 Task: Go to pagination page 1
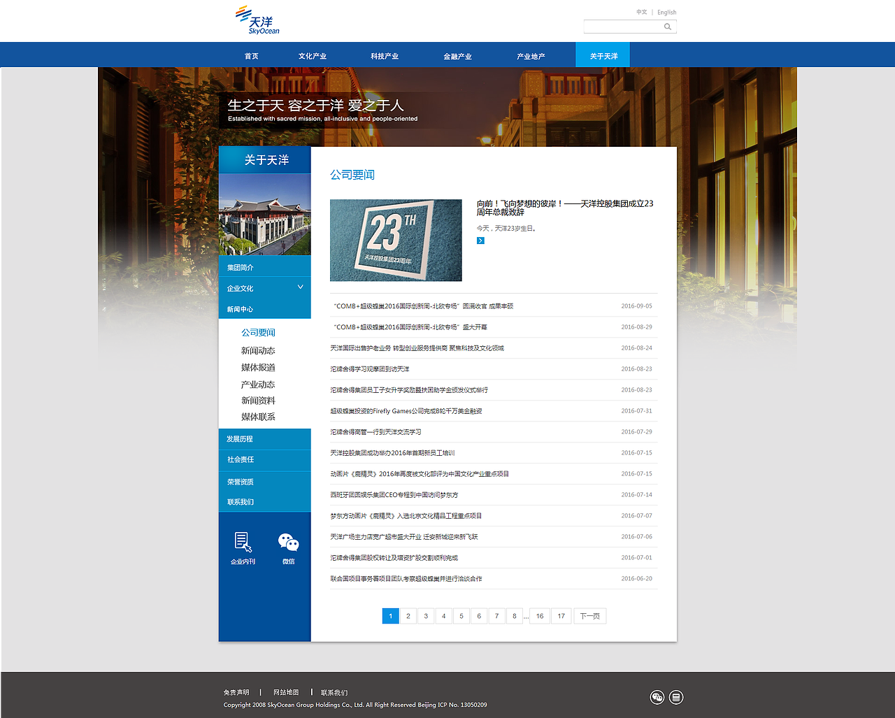tap(390, 616)
